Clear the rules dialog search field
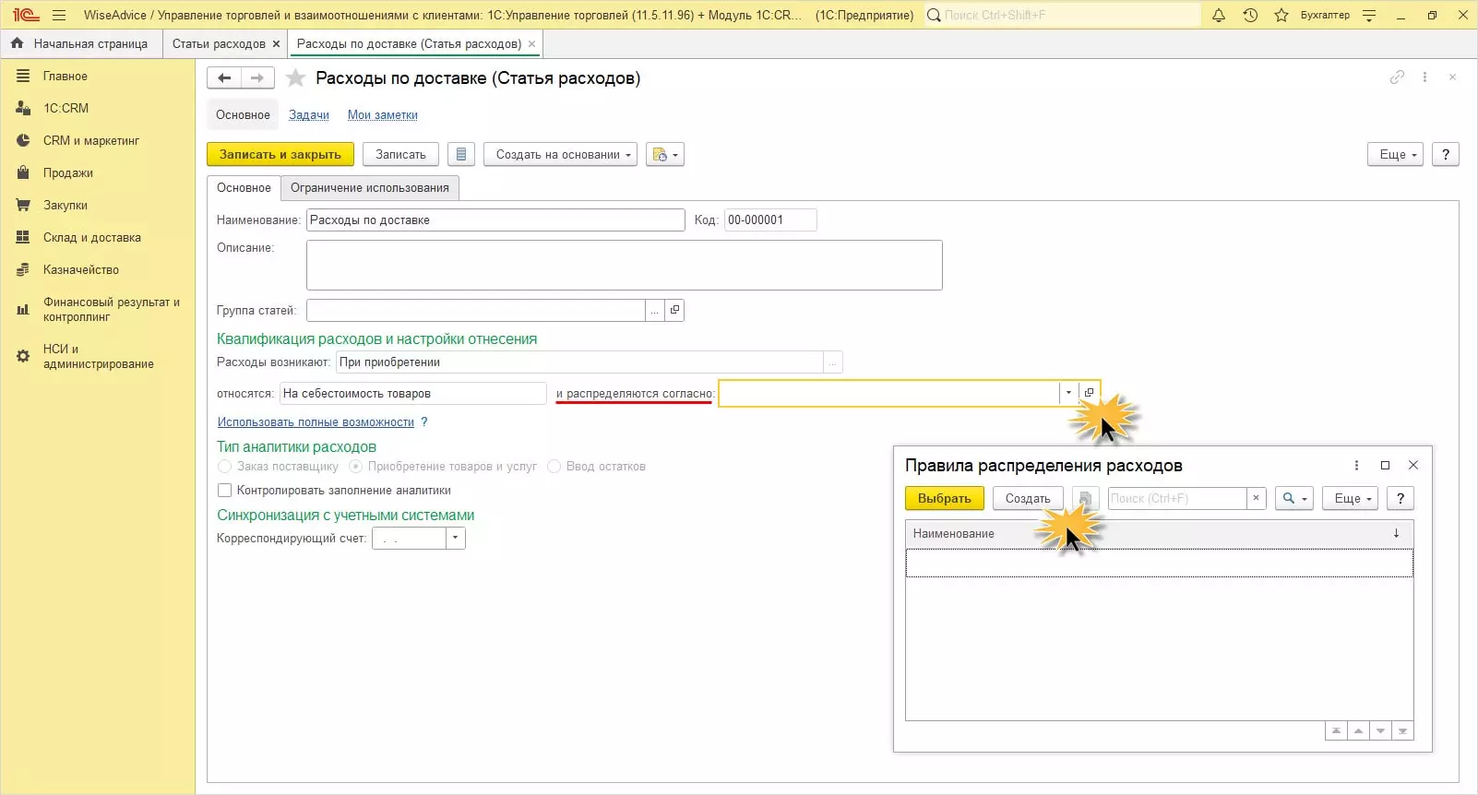 click(1256, 499)
